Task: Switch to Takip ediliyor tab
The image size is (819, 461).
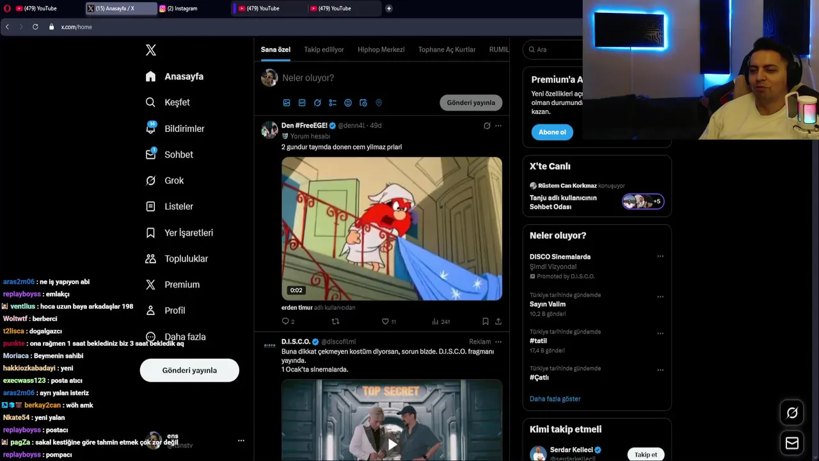Action: (324, 49)
